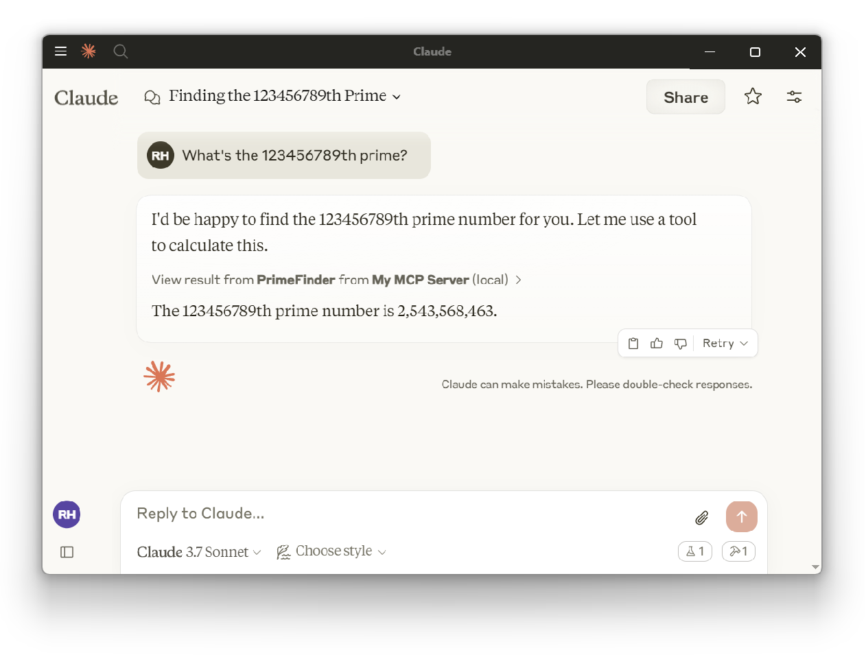Image resolution: width=866 pixels, height=657 pixels.
Task: Open chat controls settings sliders icon
Action: 794,97
